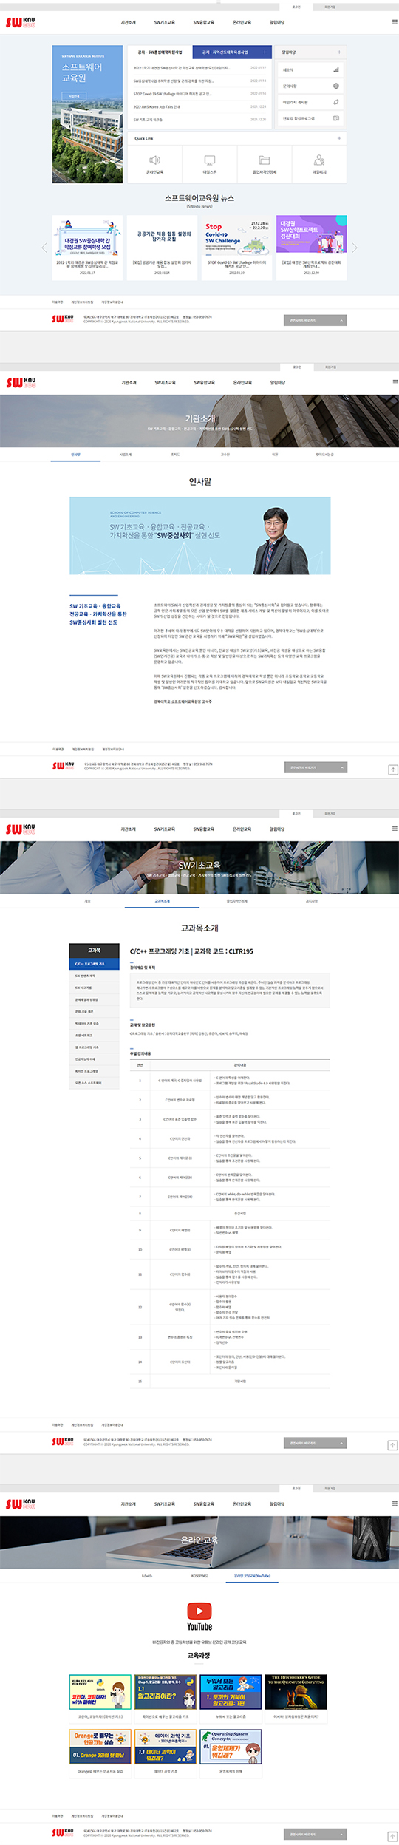Select the 조직도 tab under 기관소개
Screen dimensions: 399x1845
click(175, 455)
